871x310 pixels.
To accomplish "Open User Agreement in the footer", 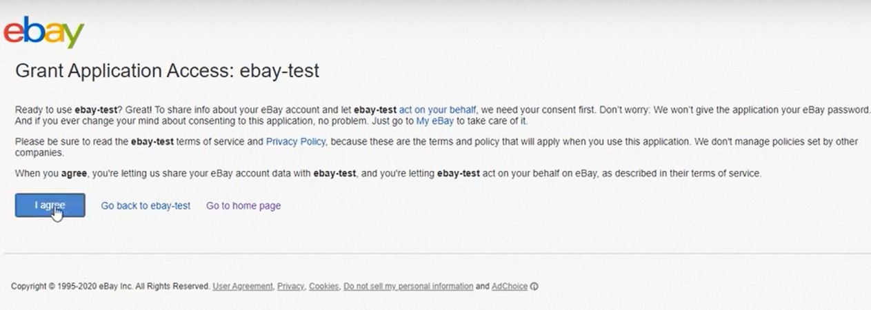I will coord(242,287).
